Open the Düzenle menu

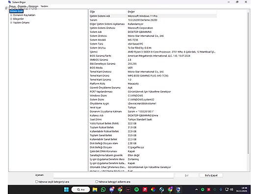tap(22, 6)
